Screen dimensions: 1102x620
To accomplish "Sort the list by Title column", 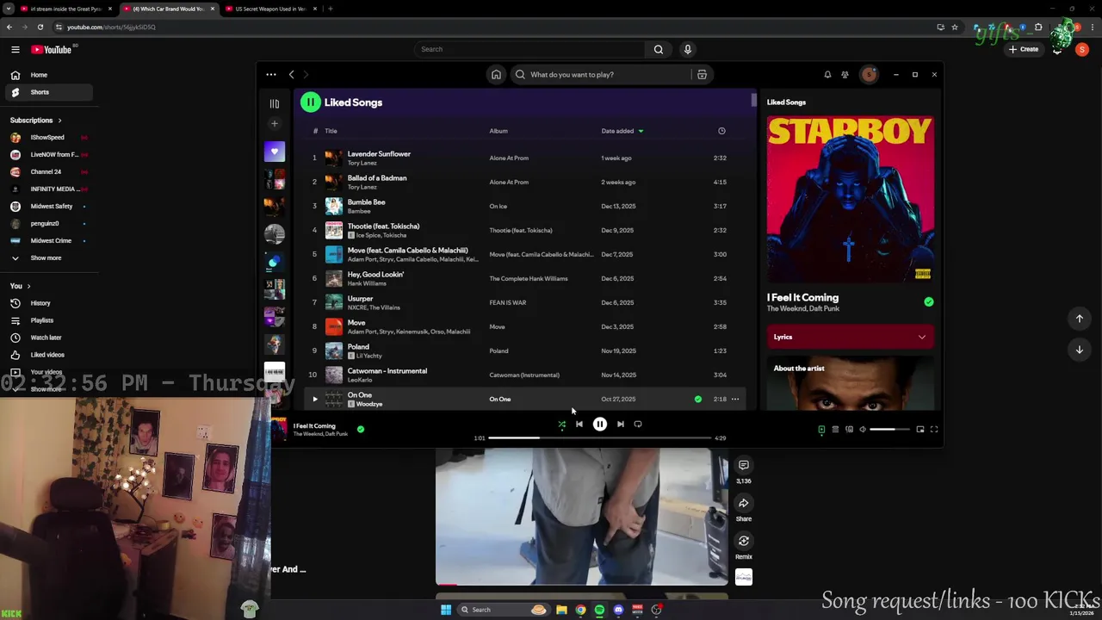I will pos(331,131).
